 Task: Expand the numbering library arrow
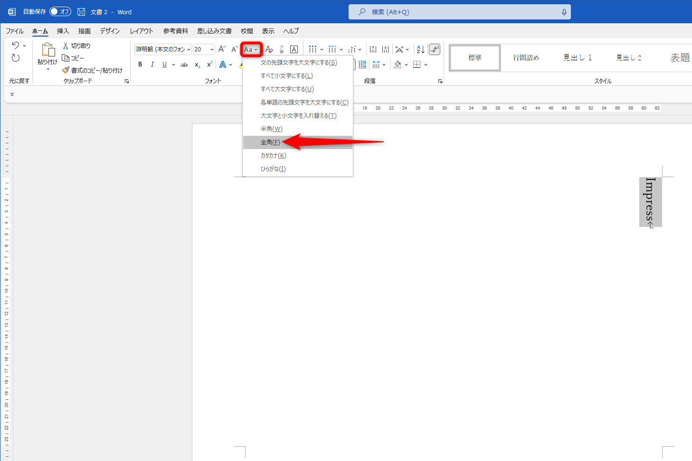coord(341,49)
